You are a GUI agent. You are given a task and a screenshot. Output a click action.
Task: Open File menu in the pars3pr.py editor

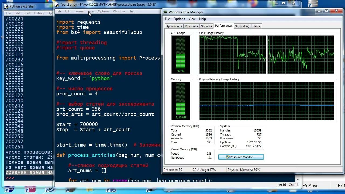(x=59, y=11)
